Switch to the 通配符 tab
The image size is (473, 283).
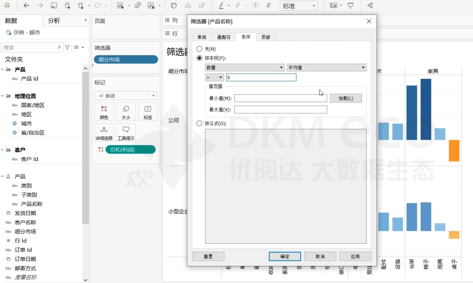[x=224, y=37]
